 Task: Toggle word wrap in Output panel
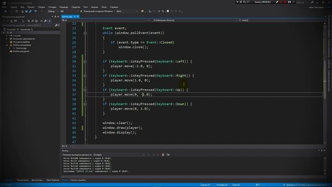(168, 155)
